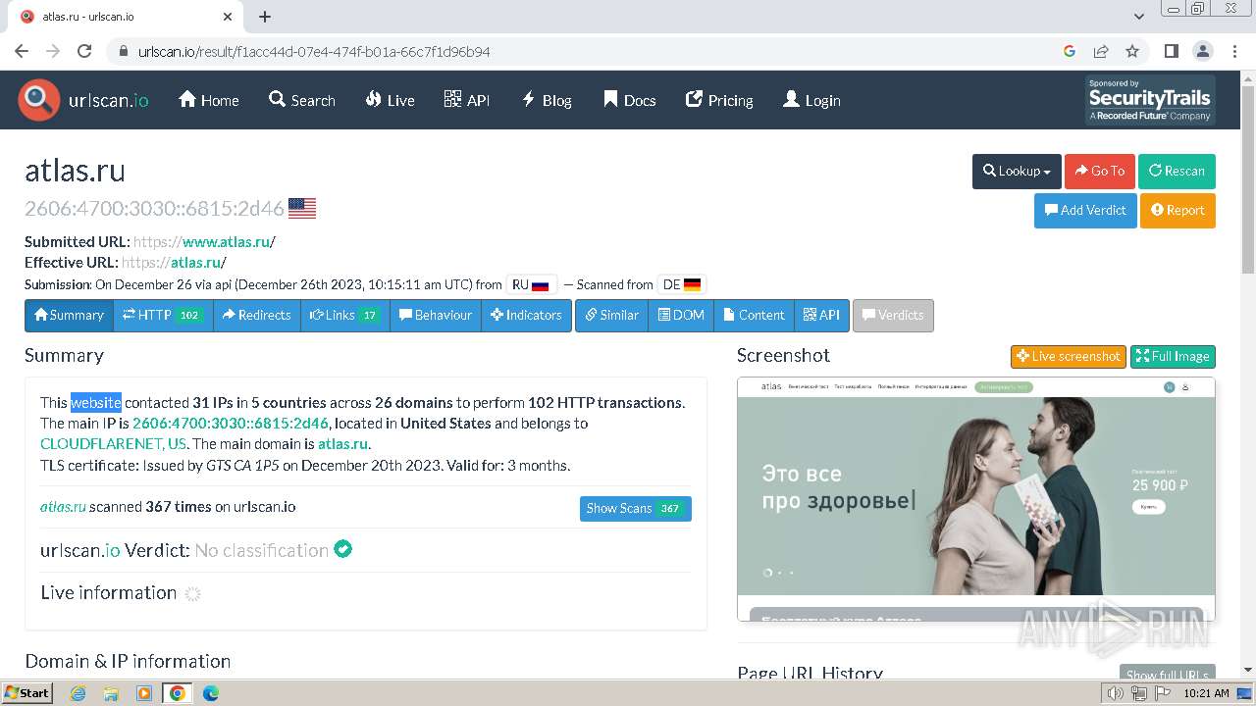The image size is (1256, 706).
Task: Open File Explorer from taskbar
Action: [x=111, y=693]
